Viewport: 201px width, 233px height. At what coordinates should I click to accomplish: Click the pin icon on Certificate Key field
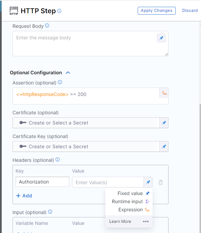click(x=164, y=147)
